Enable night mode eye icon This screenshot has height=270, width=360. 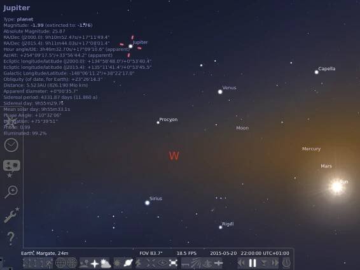(162, 263)
